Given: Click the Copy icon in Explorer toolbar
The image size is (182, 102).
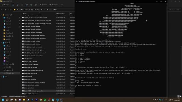Looking at the screenshot, I should [x=18, y=5].
